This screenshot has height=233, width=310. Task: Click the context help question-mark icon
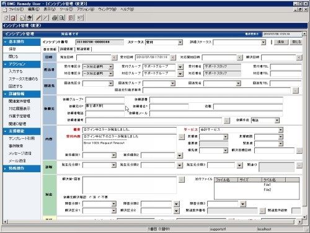click(x=80, y=18)
